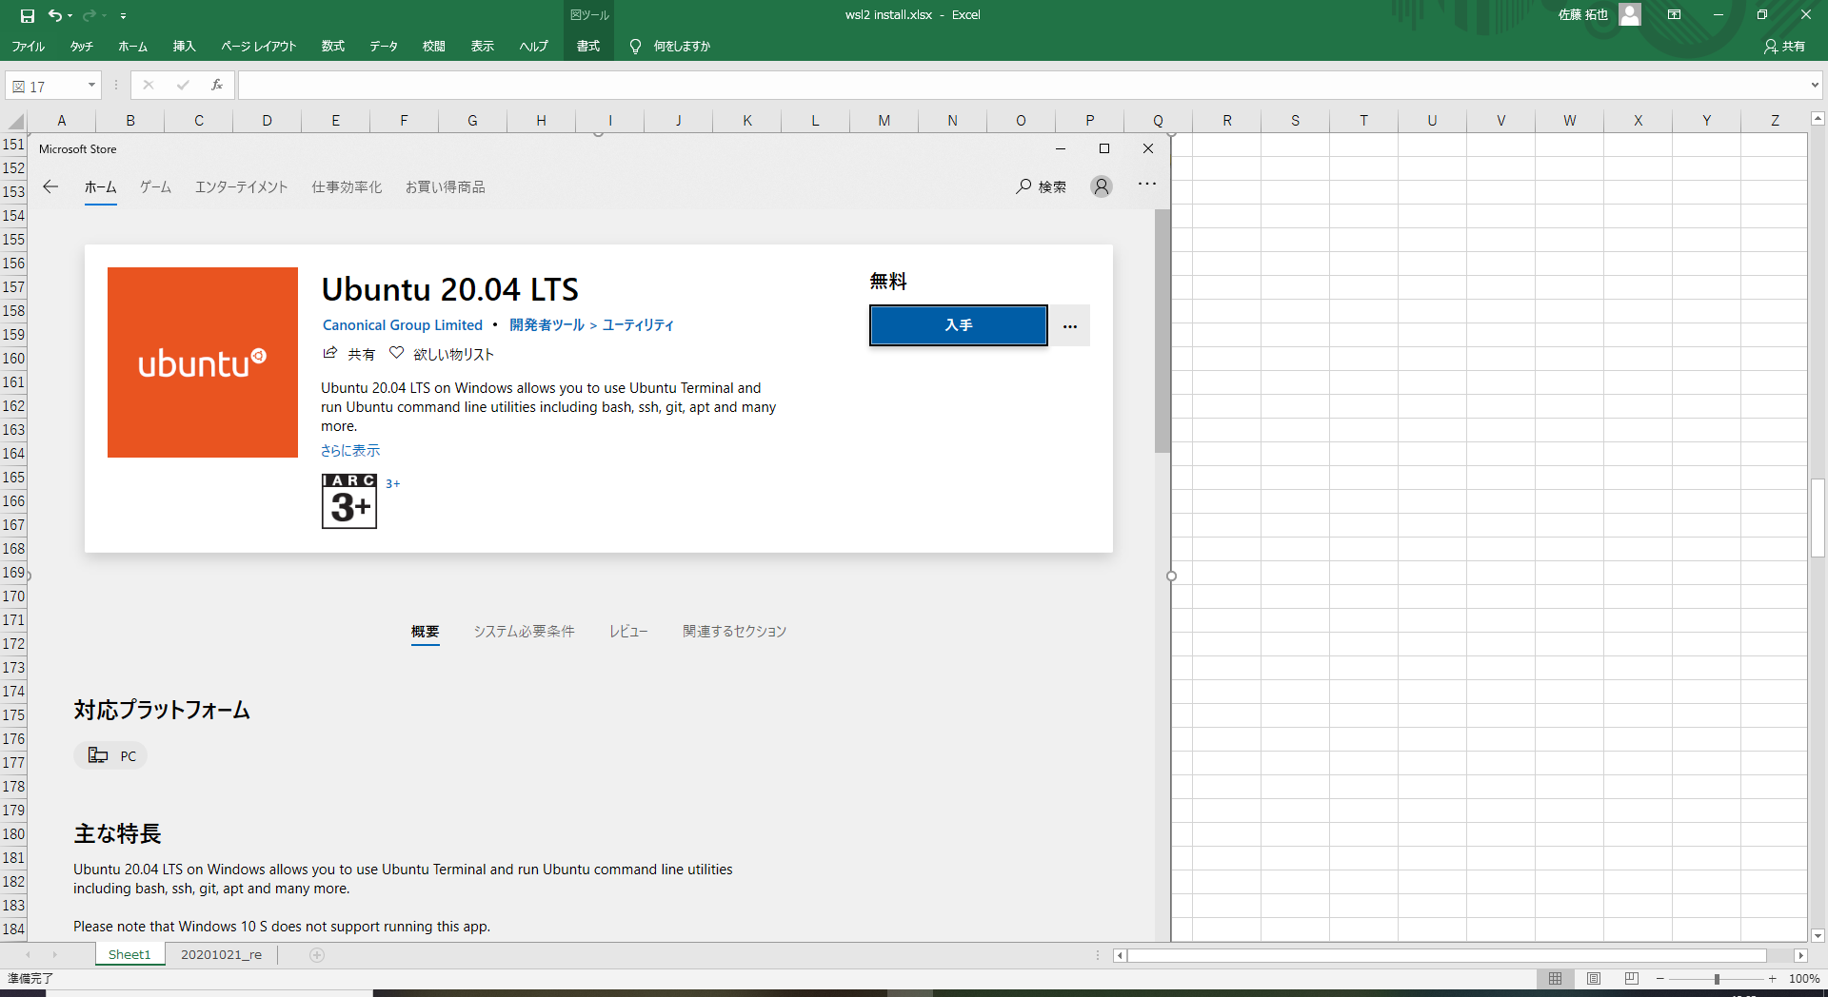The width and height of the screenshot is (1828, 997).
Task: Switch to Page Break Preview view
Action: (1632, 979)
